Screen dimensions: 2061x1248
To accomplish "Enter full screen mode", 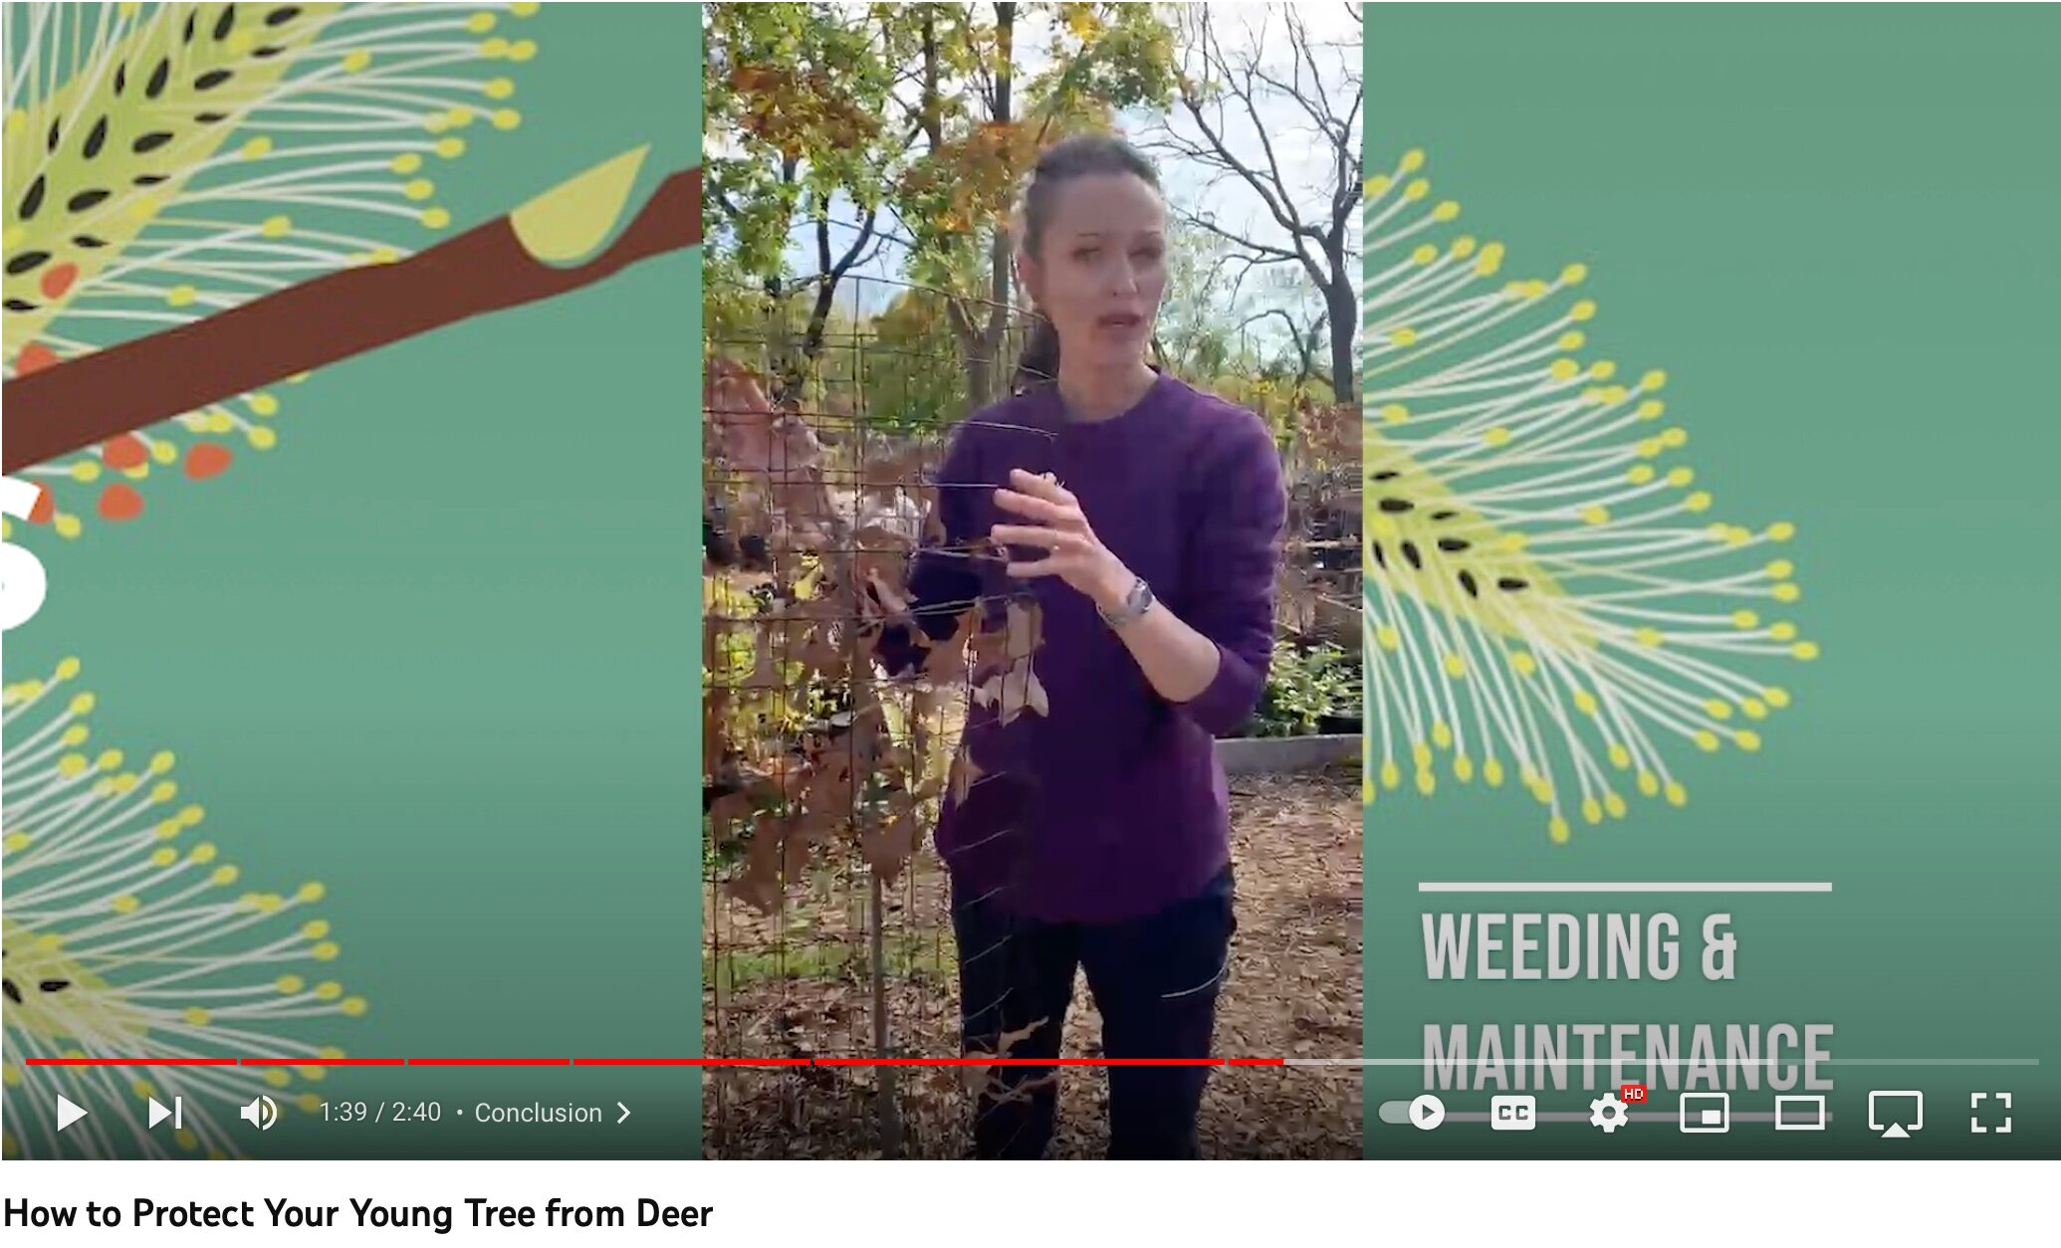I will tap(1990, 1112).
